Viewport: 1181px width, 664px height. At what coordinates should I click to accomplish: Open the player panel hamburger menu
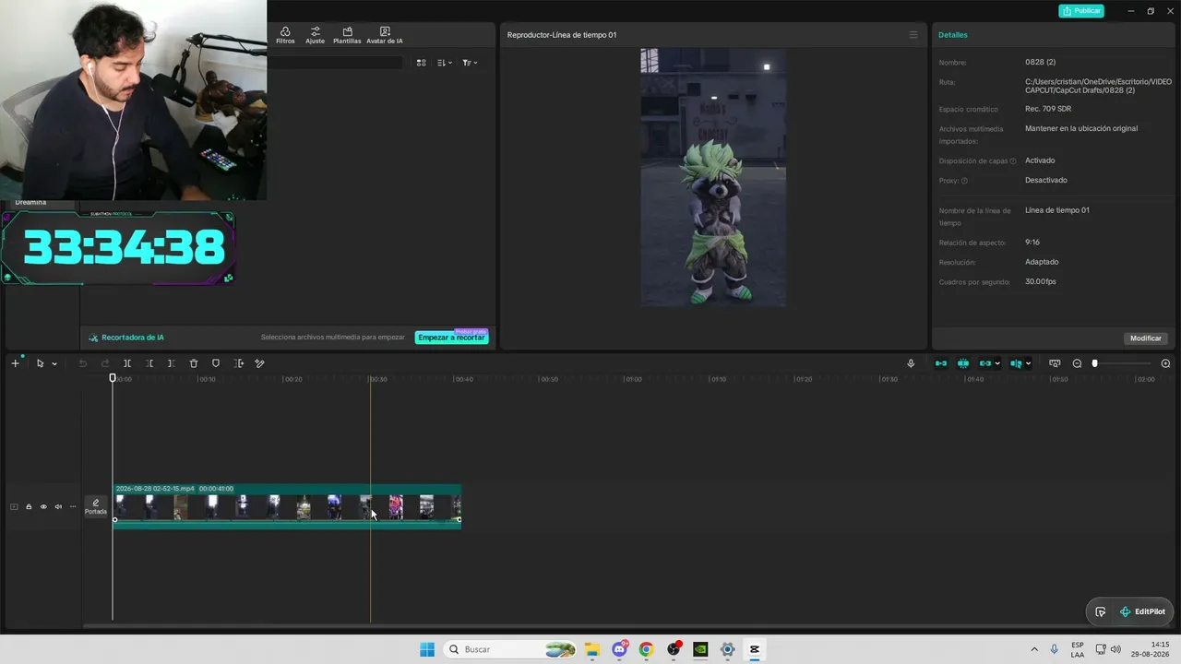(913, 35)
